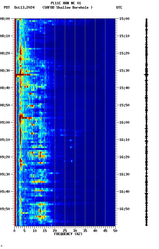This screenshot has height=249, width=159.
Task: Click the 45 Hz frequency axis label
Action: (105, 231)
